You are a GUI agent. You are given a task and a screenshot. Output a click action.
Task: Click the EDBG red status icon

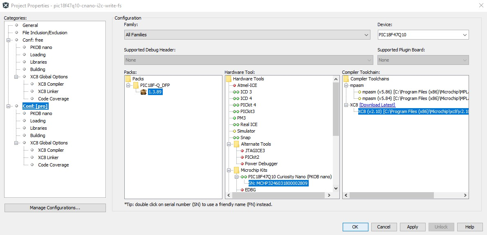click(x=242, y=190)
